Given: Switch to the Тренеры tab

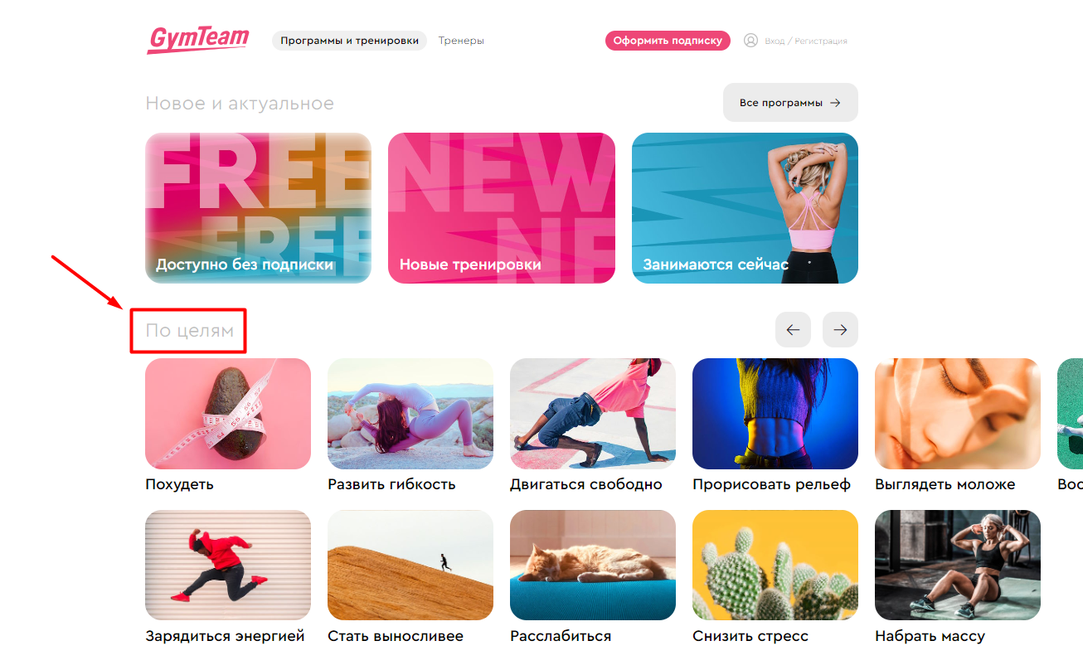Looking at the screenshot, I should 461,41.
